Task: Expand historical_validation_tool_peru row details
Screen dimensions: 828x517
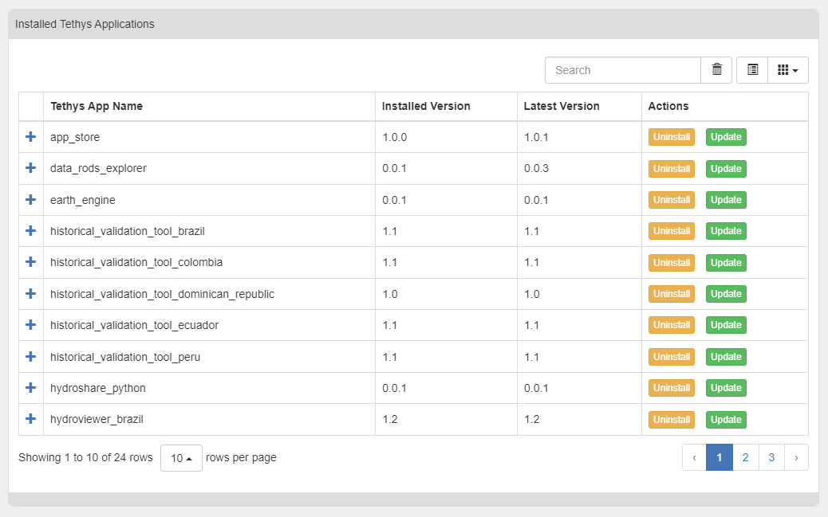Action: [30, 356]
